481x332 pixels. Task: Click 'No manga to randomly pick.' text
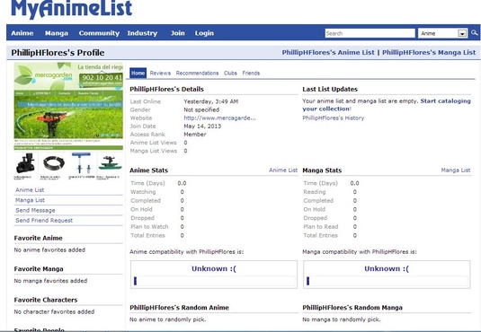click(342, 319)
